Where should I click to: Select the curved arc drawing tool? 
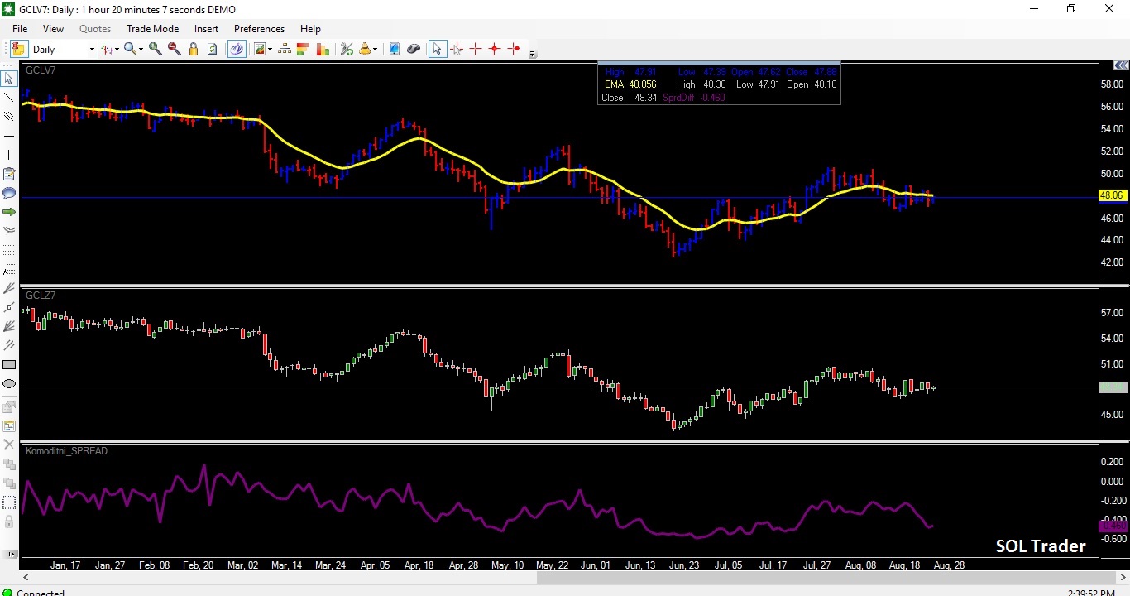pyautogui.click(x=9, y=230)
